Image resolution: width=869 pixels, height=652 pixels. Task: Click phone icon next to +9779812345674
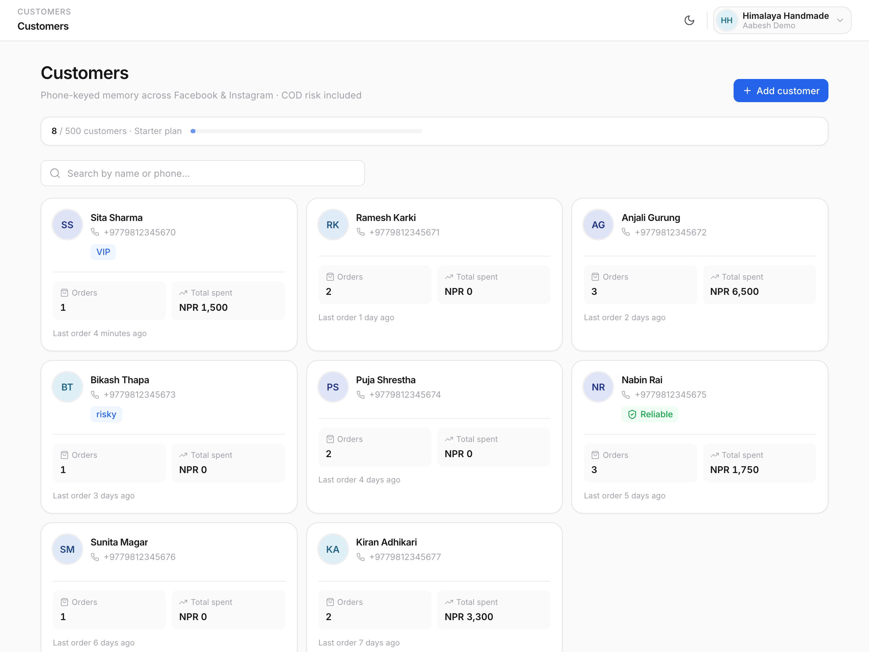click(x=361, y=394)
